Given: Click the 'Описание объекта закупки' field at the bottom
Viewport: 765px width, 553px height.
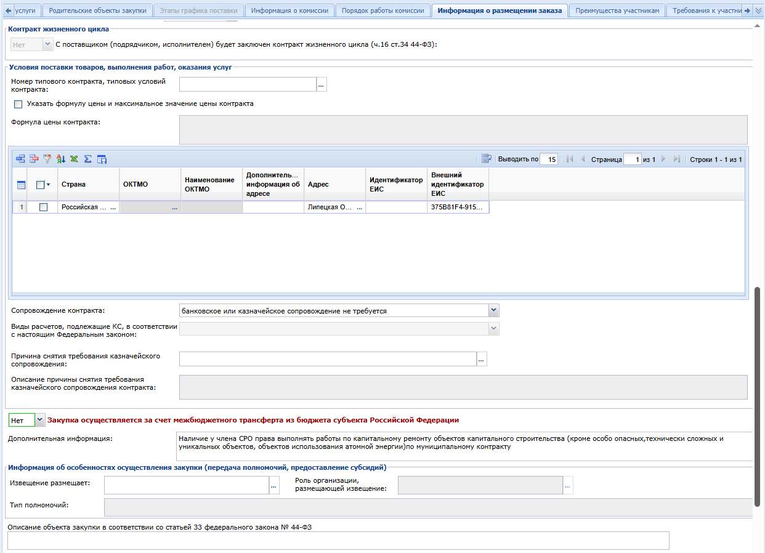Looking at the screenshot, I should click(x=338, y=540).
